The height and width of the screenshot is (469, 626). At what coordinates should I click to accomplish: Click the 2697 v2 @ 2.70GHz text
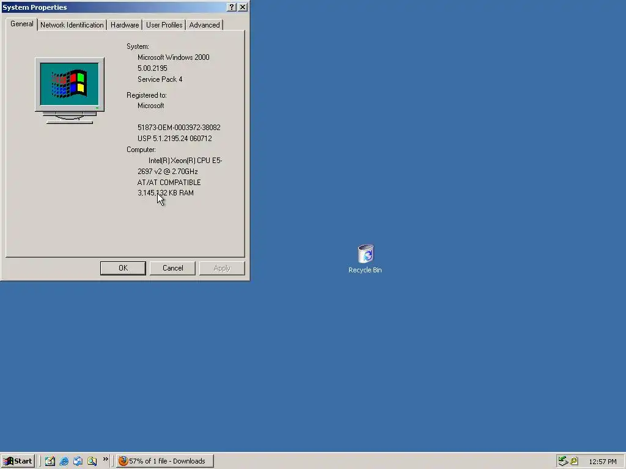(168, 172)
